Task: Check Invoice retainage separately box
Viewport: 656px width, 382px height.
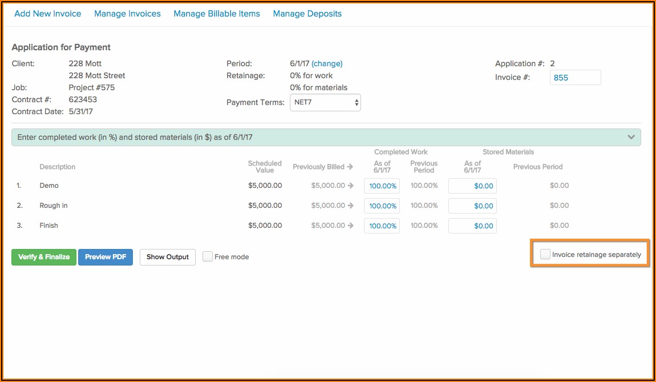Action: point(545,255)
